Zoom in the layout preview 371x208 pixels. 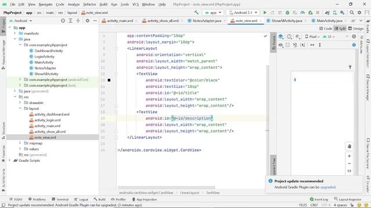[349, 156]
